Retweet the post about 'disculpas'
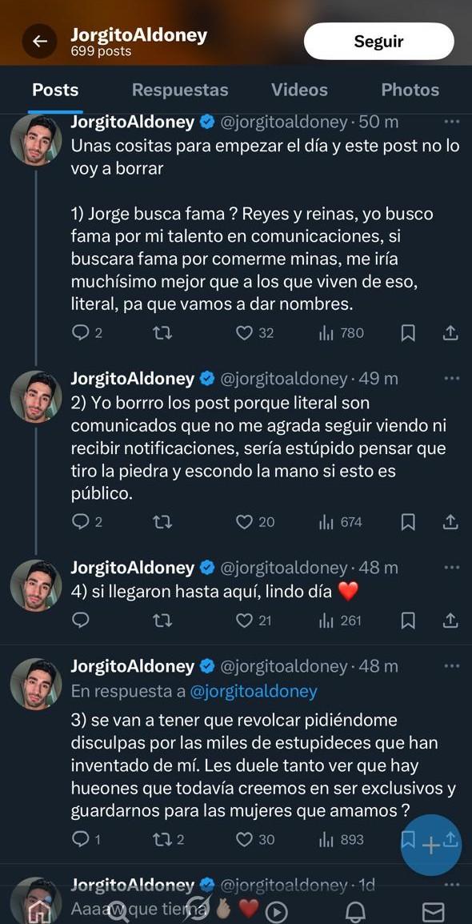472x924 pixels. point(162,838)
